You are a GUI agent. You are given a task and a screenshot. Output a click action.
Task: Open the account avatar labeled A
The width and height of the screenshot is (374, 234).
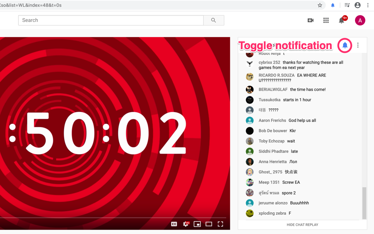(360, 20)
